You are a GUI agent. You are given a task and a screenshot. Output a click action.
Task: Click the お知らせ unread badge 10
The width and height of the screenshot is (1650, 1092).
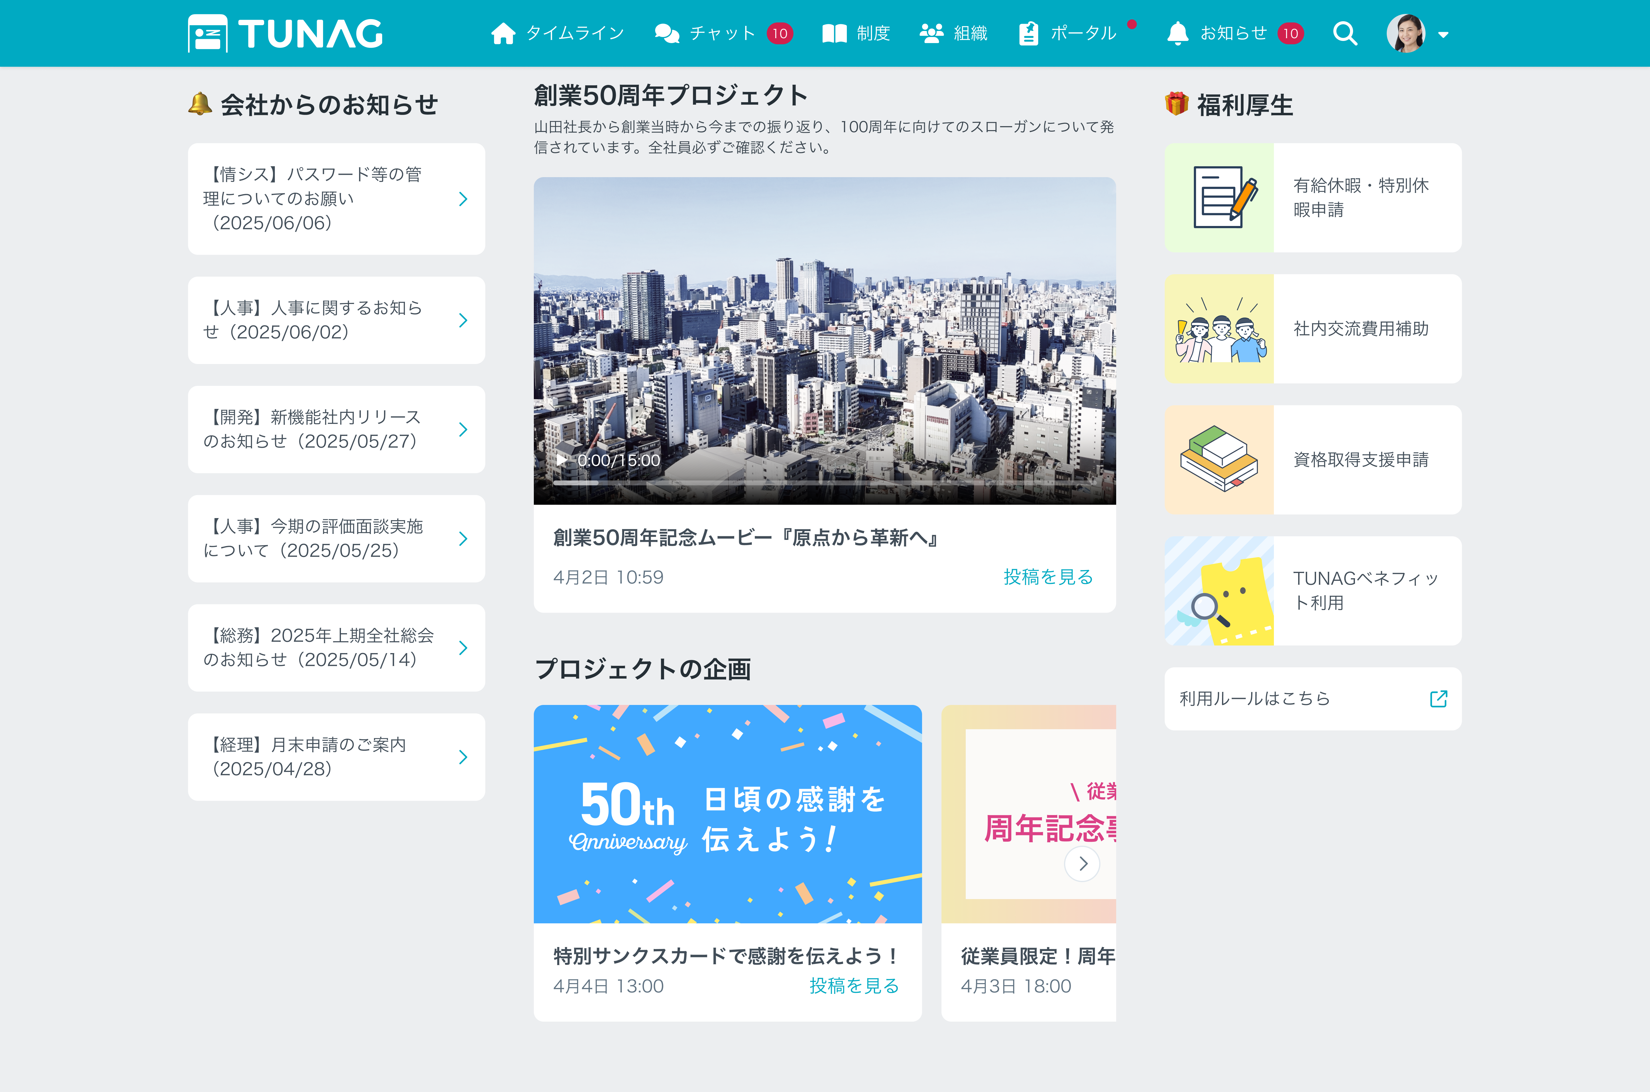1291,33
